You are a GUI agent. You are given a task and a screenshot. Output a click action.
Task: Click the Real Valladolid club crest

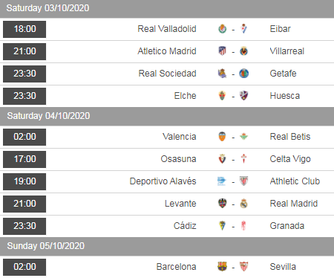(223, 29)
